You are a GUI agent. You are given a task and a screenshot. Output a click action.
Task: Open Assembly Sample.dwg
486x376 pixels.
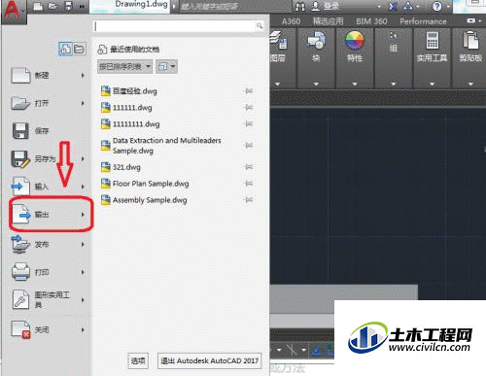tap(150, 200)
